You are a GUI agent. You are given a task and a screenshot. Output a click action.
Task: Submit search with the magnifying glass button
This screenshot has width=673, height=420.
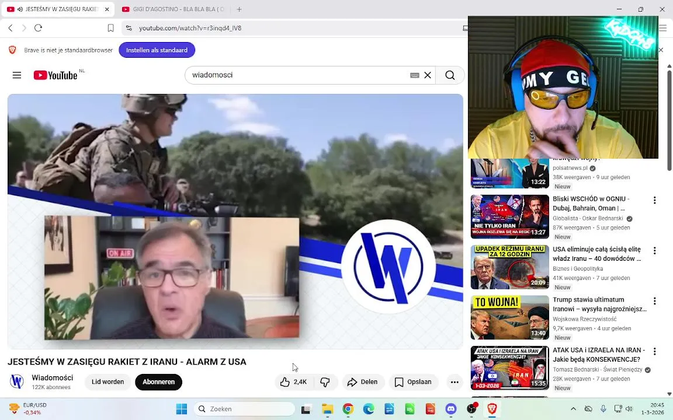(450, 75)
